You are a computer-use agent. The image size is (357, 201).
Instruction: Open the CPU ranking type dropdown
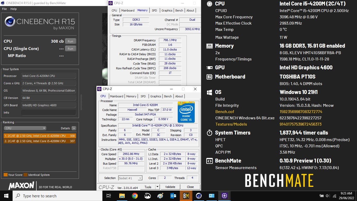(x=25, y=128)
